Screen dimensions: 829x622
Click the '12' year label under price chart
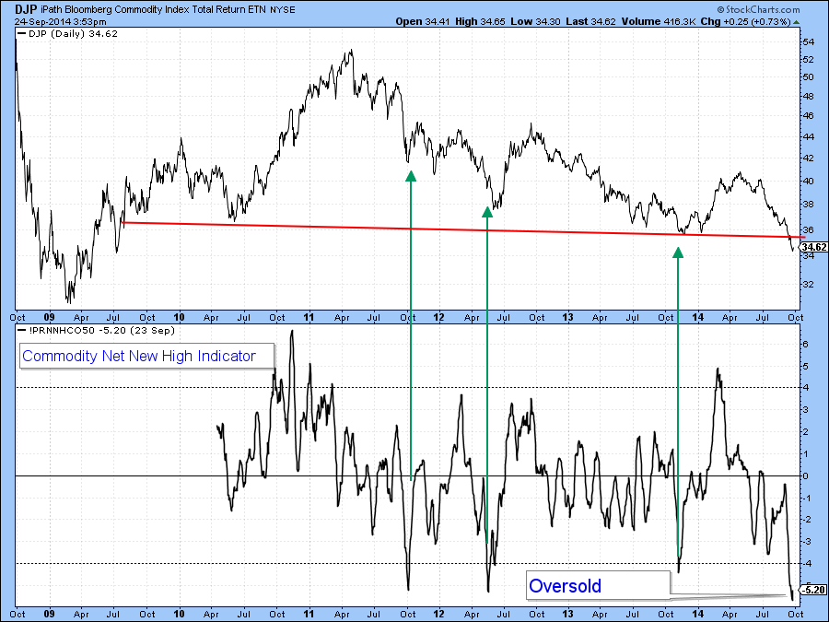point(438,317)
